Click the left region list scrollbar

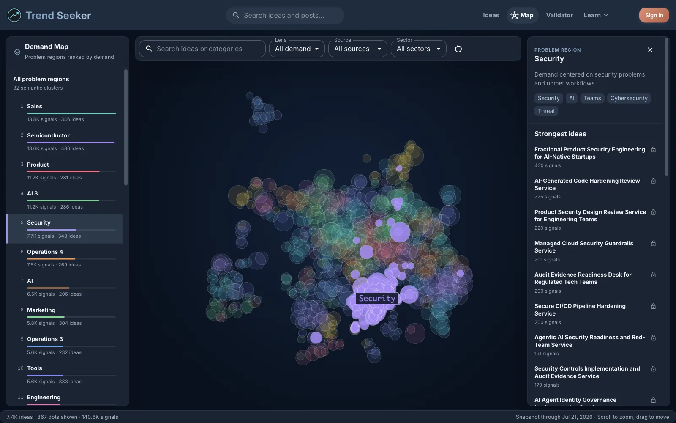pos(126,127)
